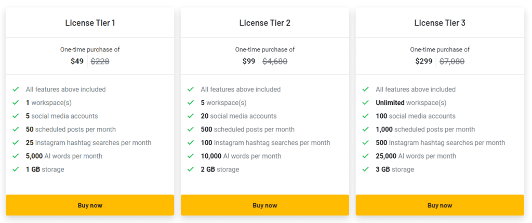Viewport: 532px width, 223px height.
Task: Click the $49 price in Tier 1
Action: pyautogui.click(x=77, y=61)
